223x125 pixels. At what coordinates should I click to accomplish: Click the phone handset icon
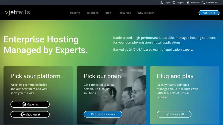[x=204, y=2]
